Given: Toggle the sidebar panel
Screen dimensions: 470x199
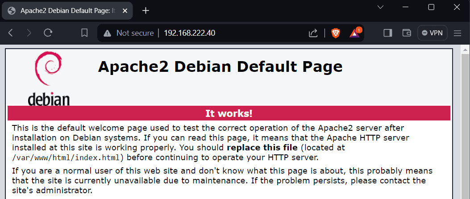Looking at the screenshot, I should [x=387, y=33].
